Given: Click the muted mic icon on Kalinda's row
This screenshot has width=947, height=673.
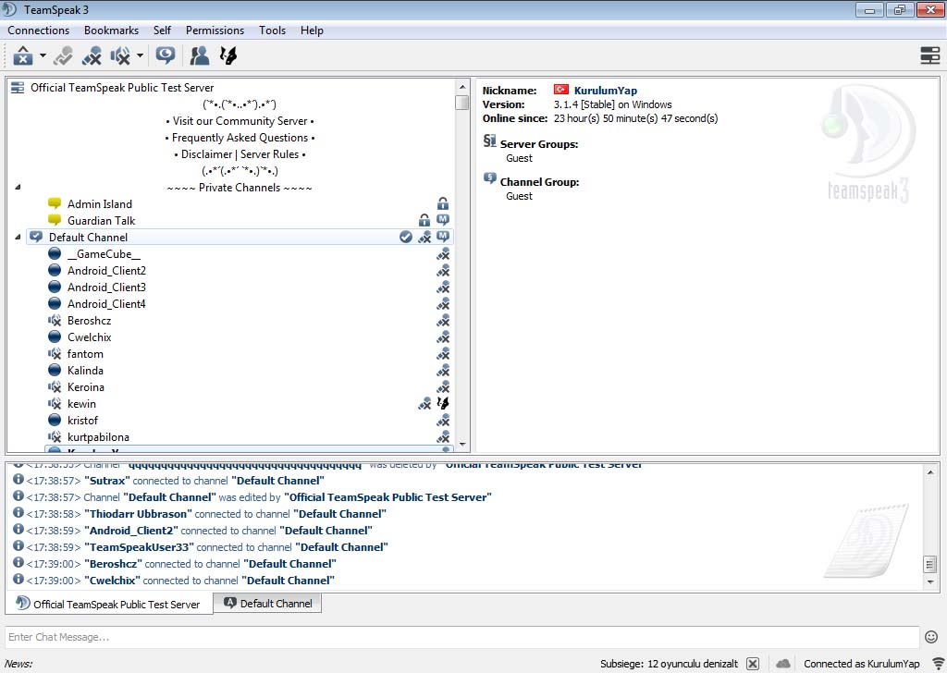Looking at the screenshot, I should (x=443, y=370).
